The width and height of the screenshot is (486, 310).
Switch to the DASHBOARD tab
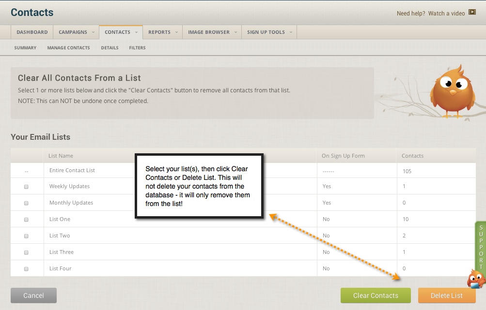[31, 31]
